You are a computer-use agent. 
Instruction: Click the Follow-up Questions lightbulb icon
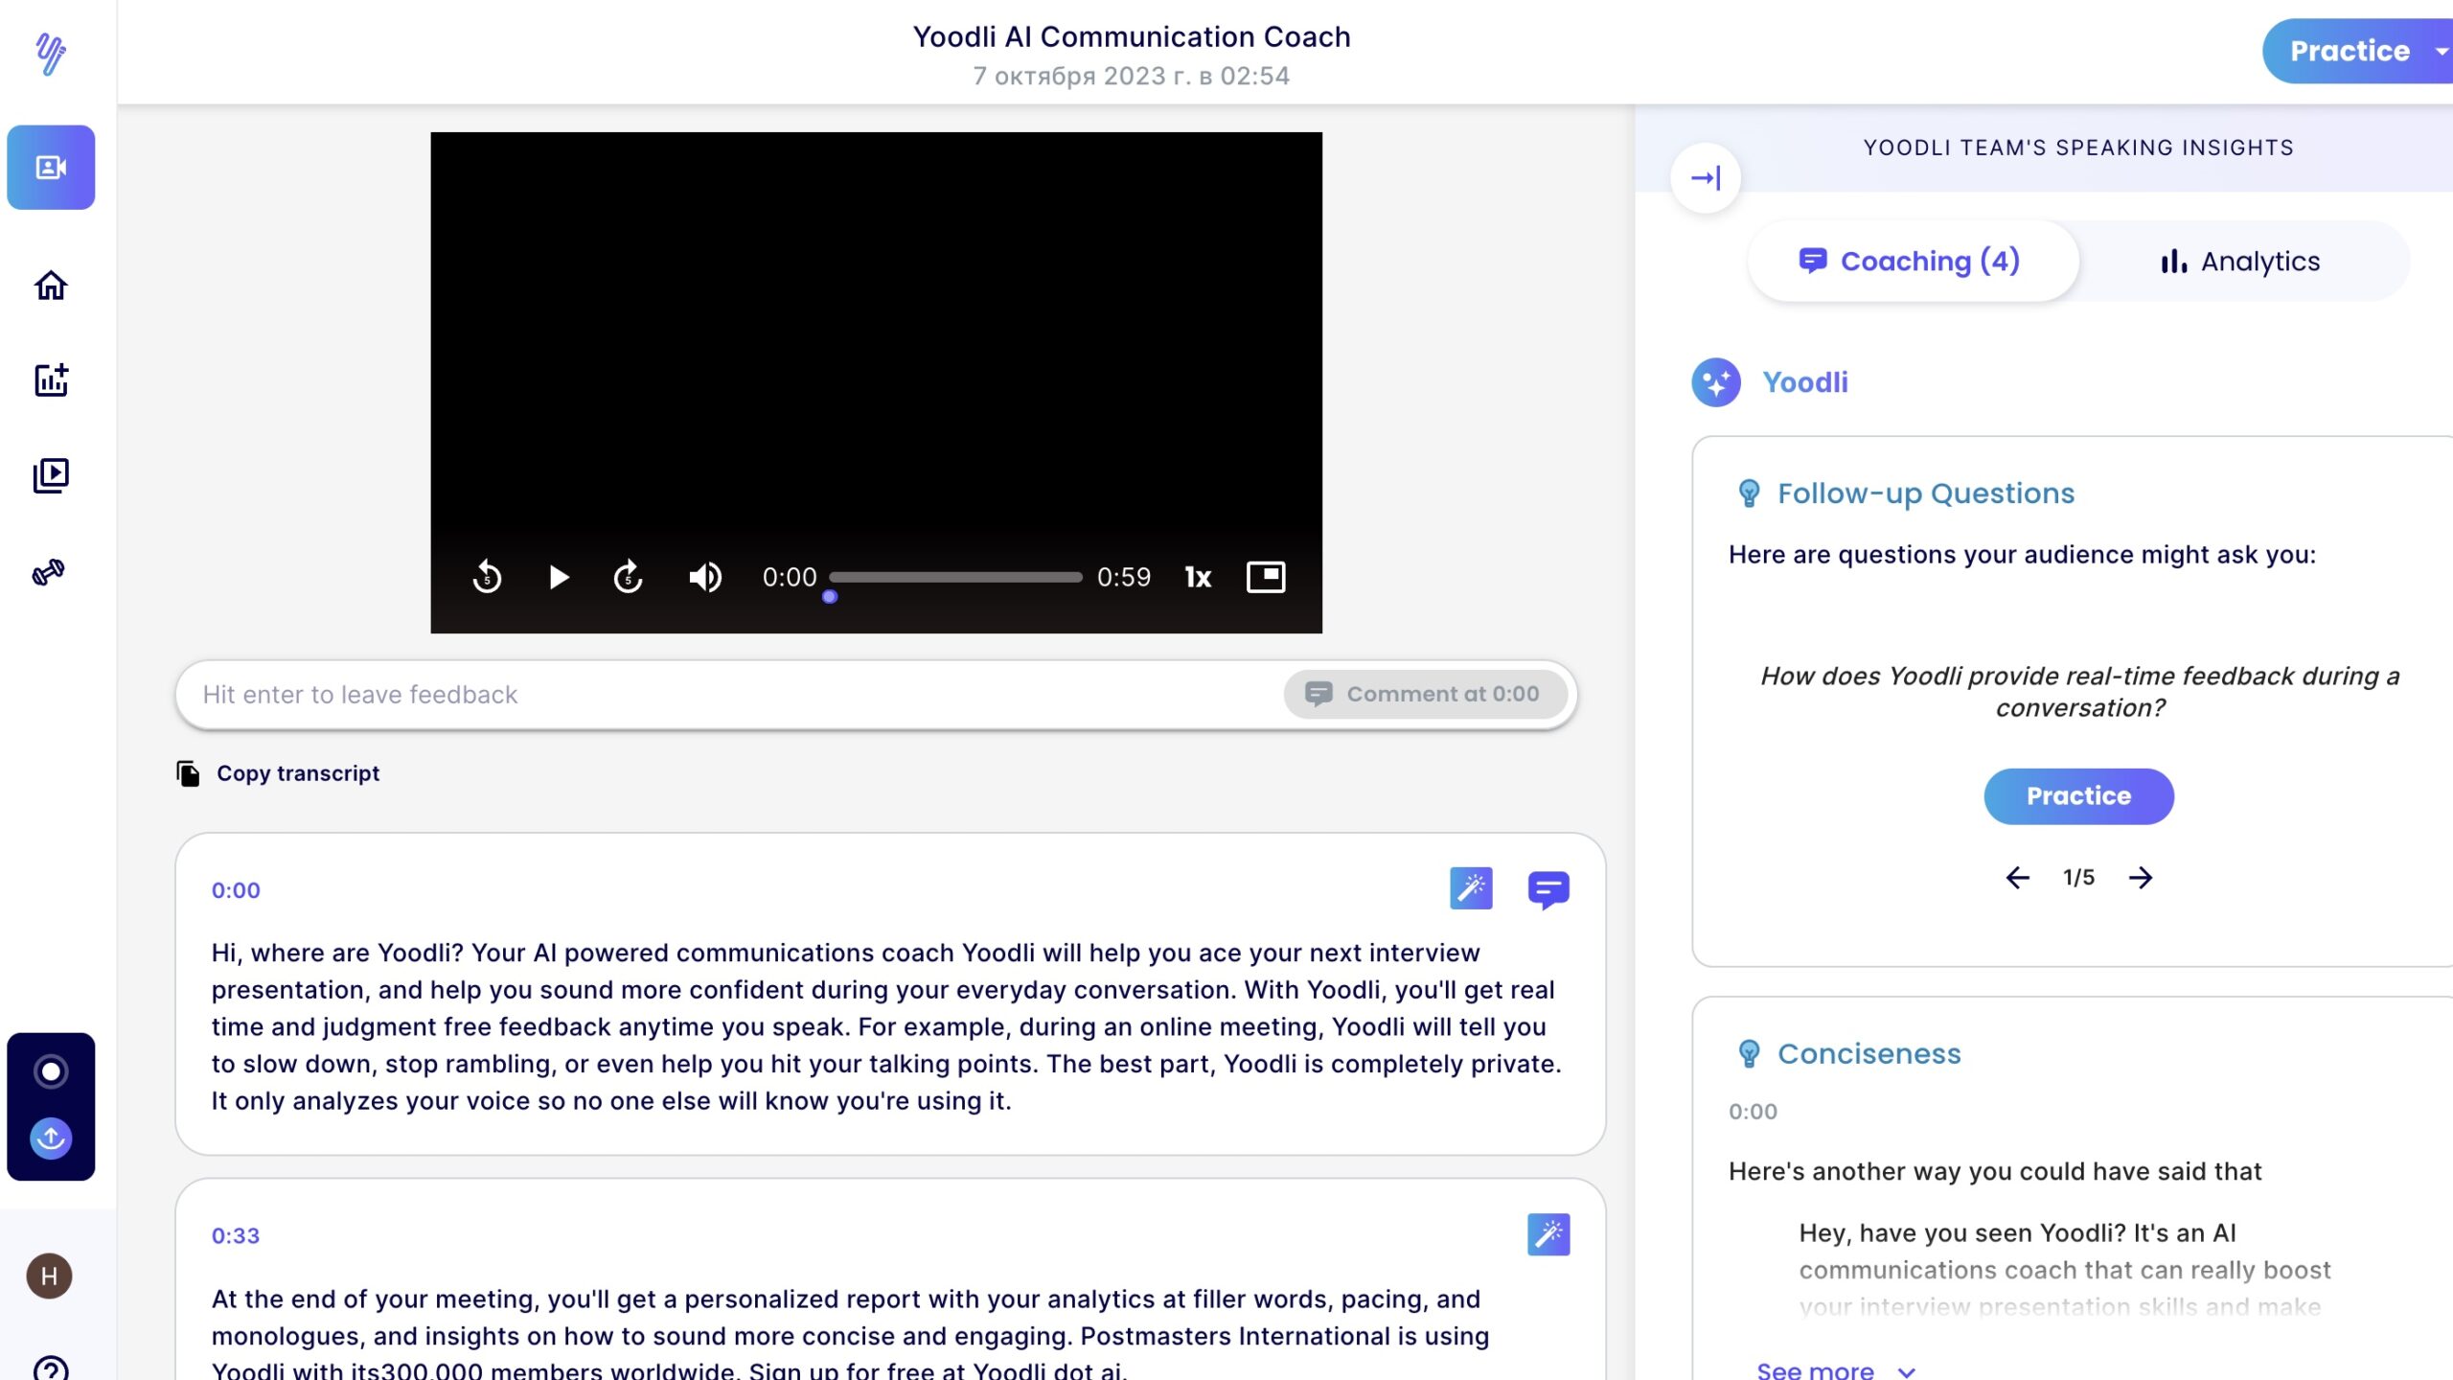pyautogui.click(x=1749, y=494)
